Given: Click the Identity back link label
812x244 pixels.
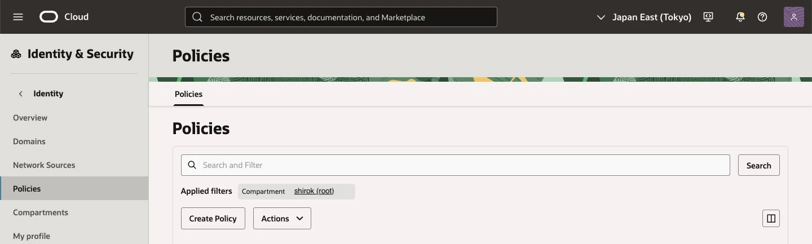Looking at the screenshot, I should [x=48, y=94].
